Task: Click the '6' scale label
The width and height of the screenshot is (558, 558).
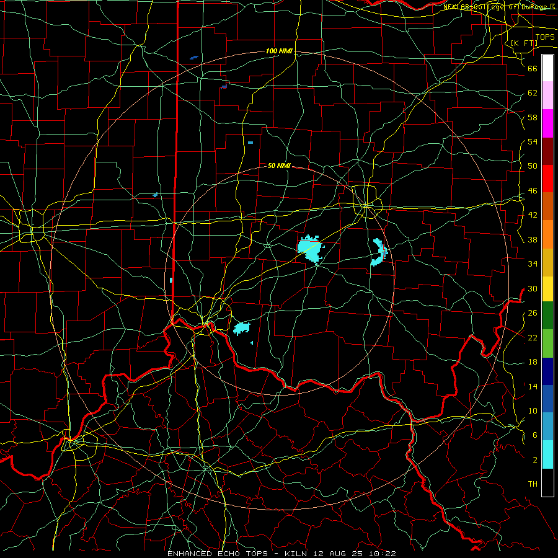Action: 534,435
